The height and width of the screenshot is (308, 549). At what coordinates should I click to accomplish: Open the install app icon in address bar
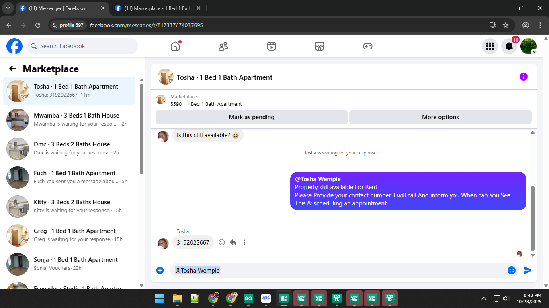(x=493, y=25)
